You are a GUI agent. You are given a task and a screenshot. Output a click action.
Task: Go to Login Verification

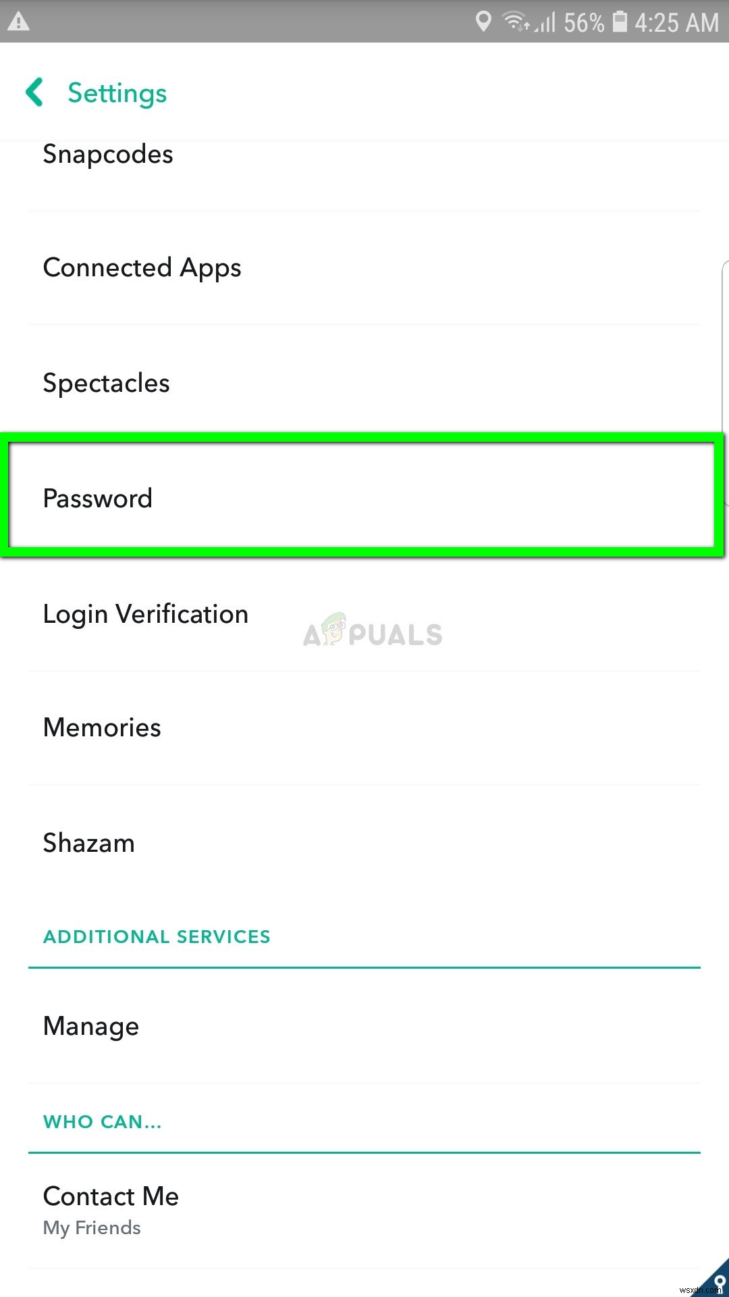[x=145, y=614]
